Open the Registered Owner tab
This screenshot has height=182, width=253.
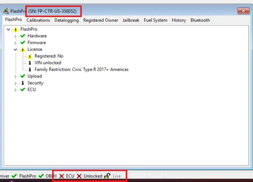point(100,20)
